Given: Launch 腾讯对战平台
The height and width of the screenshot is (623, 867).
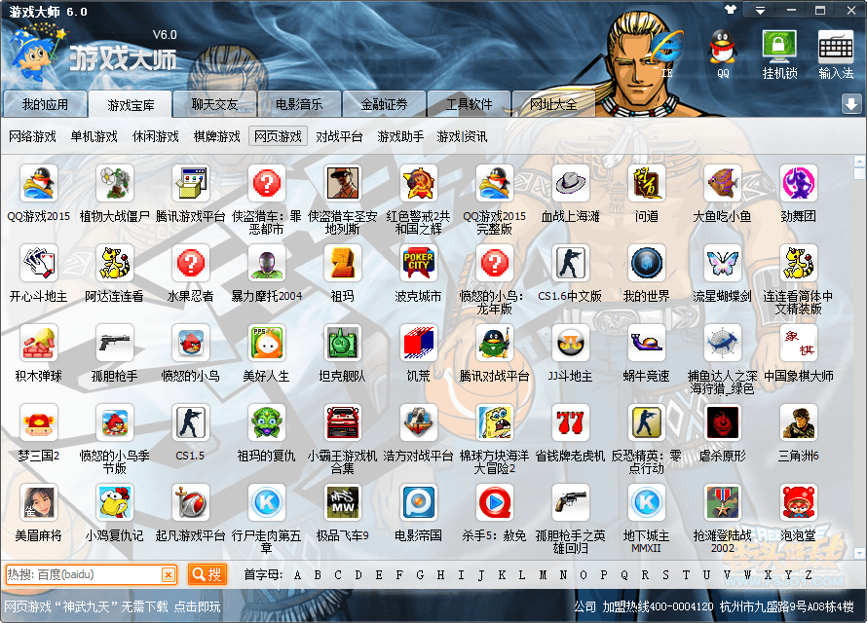Looking at the screenshot, I should click(495, 343).
